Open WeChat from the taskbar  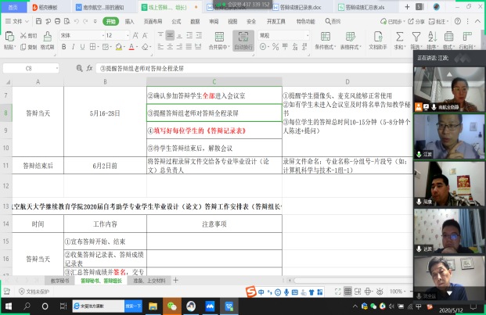[x=172, y=305]
